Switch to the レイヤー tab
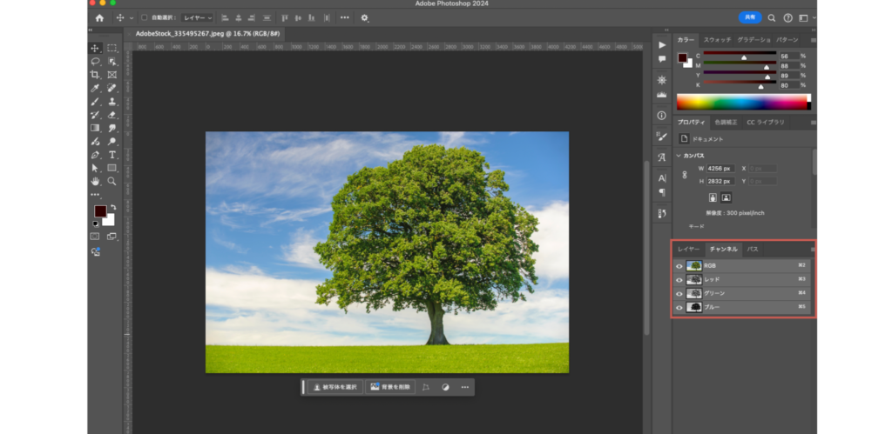This screenshot has height=434, width=892. [688, 249]
